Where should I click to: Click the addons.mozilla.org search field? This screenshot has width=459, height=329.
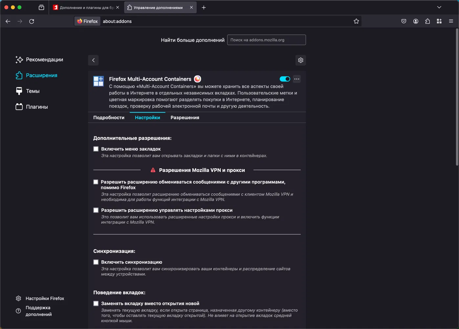tap(267, 40)
